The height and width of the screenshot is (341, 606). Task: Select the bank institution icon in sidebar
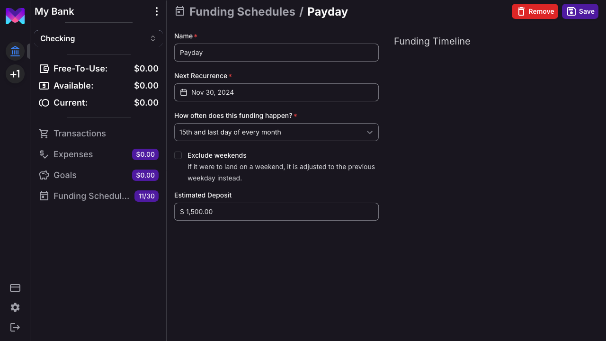[15, 51]
